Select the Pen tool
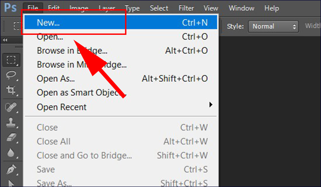321x187 pixels. pyautogui.click(x=11, y=169)
